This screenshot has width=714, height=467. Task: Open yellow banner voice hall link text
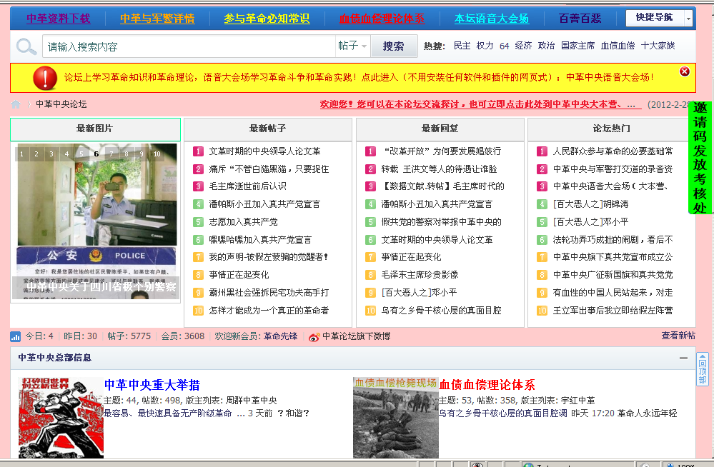pyautogui.click(x=610, y=78)
